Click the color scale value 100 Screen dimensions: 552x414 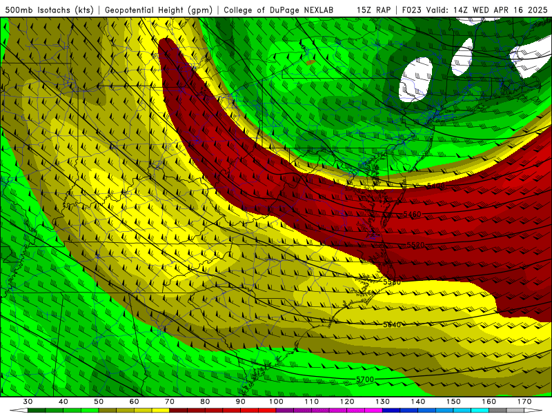[x=276, y=402]
